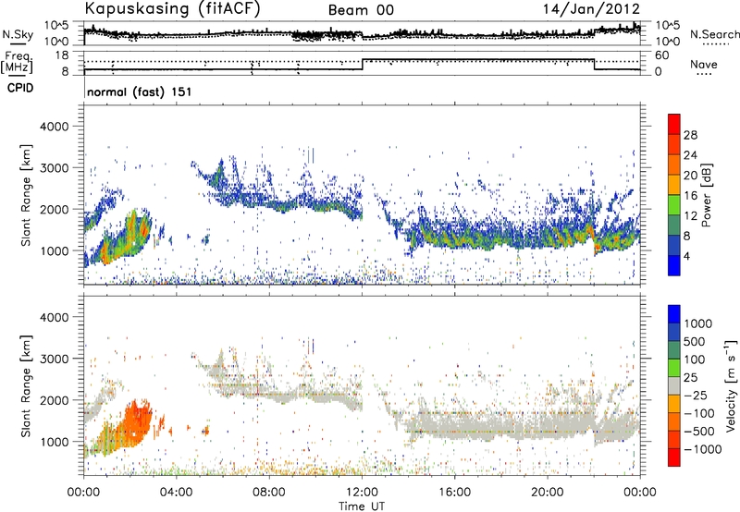The width and height of the screenshot is (740, 512).
Task: Click the 'Nave' legend label
Action: click(x=704, y=65)
